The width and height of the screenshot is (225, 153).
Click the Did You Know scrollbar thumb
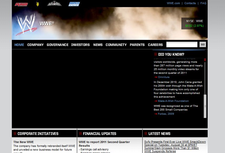pos(205,106)
